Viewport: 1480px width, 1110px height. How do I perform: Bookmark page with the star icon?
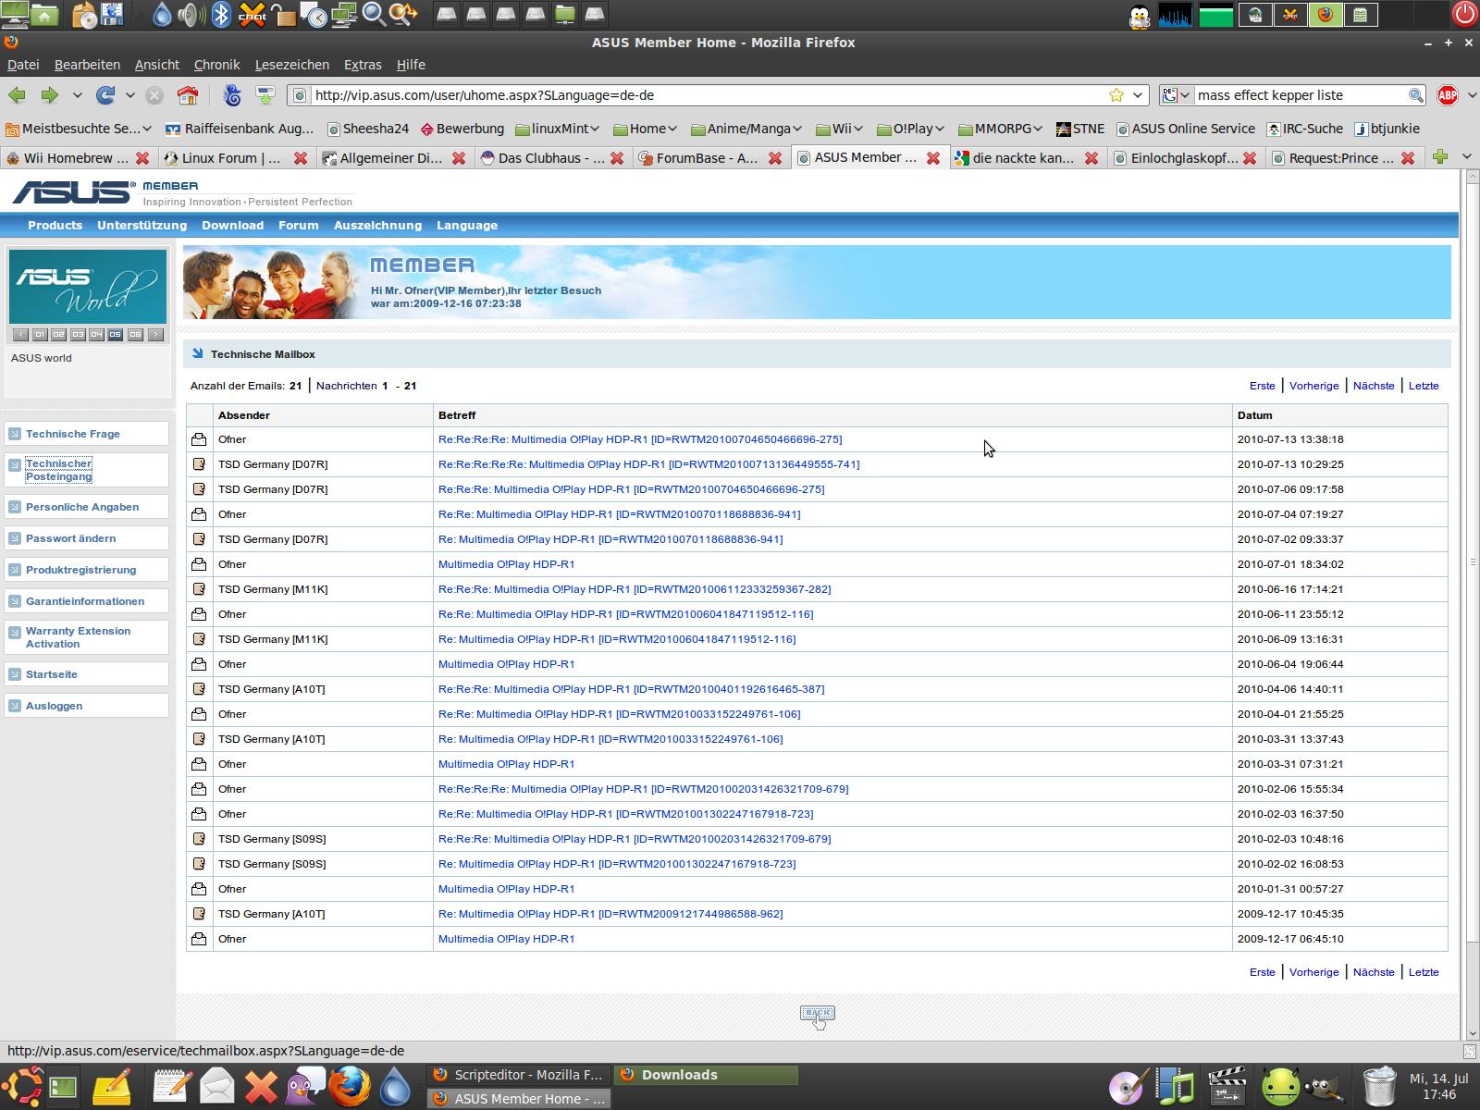tap(1116, 95)
